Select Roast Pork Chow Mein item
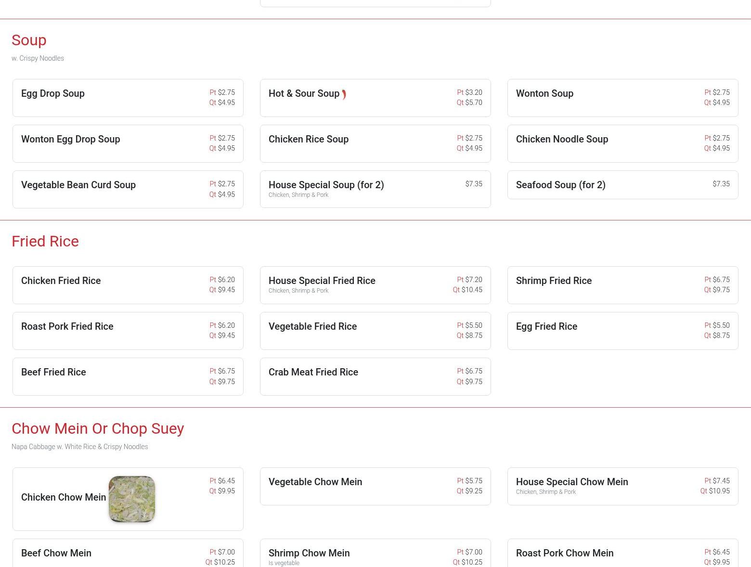Image resolution: width=751 pixels, height=567 pixels. [x=564, y=554]
